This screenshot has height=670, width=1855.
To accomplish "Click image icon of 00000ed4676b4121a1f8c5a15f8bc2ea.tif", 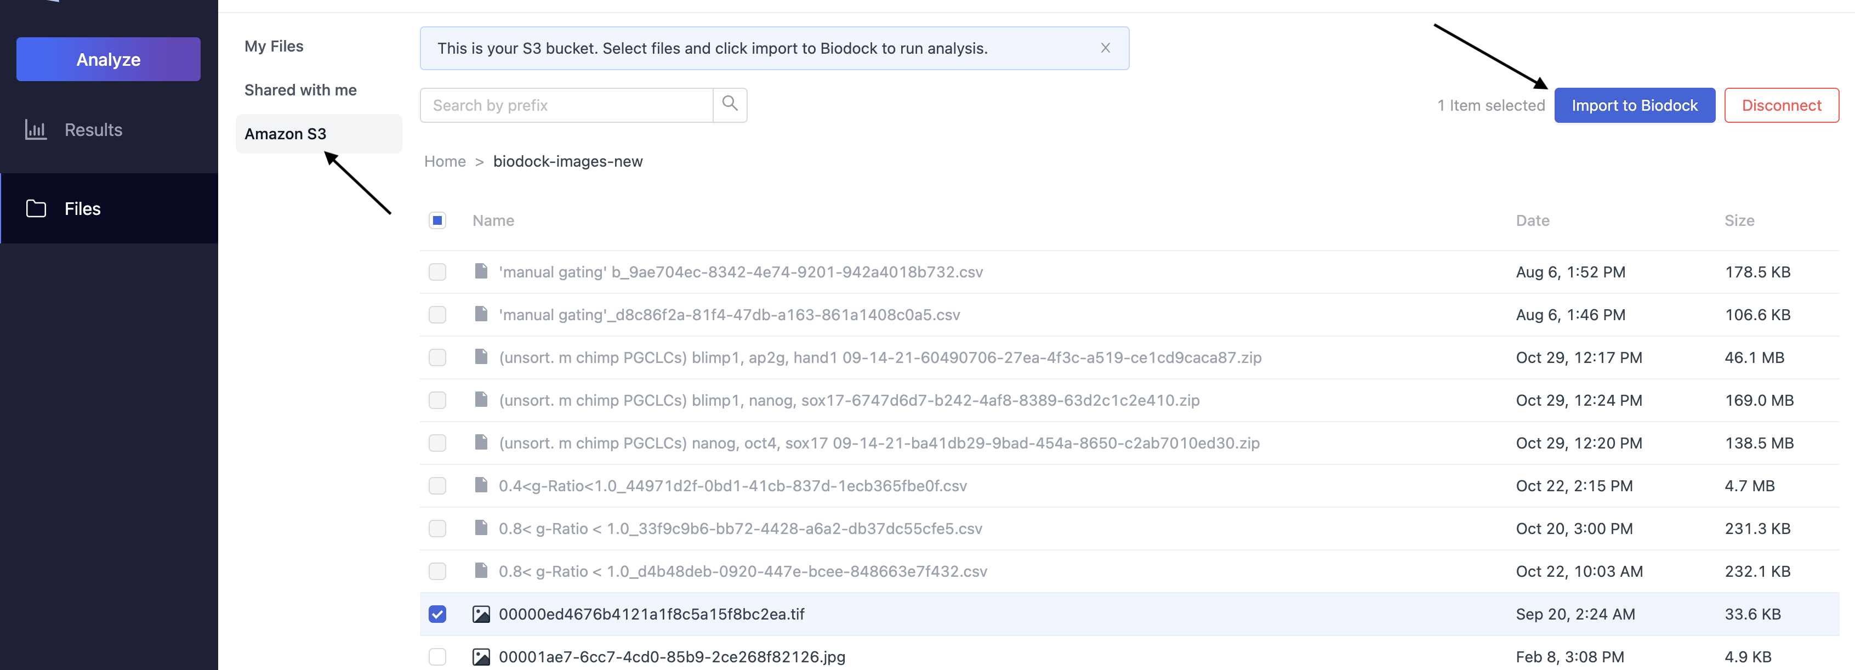I will click(480, 614).
